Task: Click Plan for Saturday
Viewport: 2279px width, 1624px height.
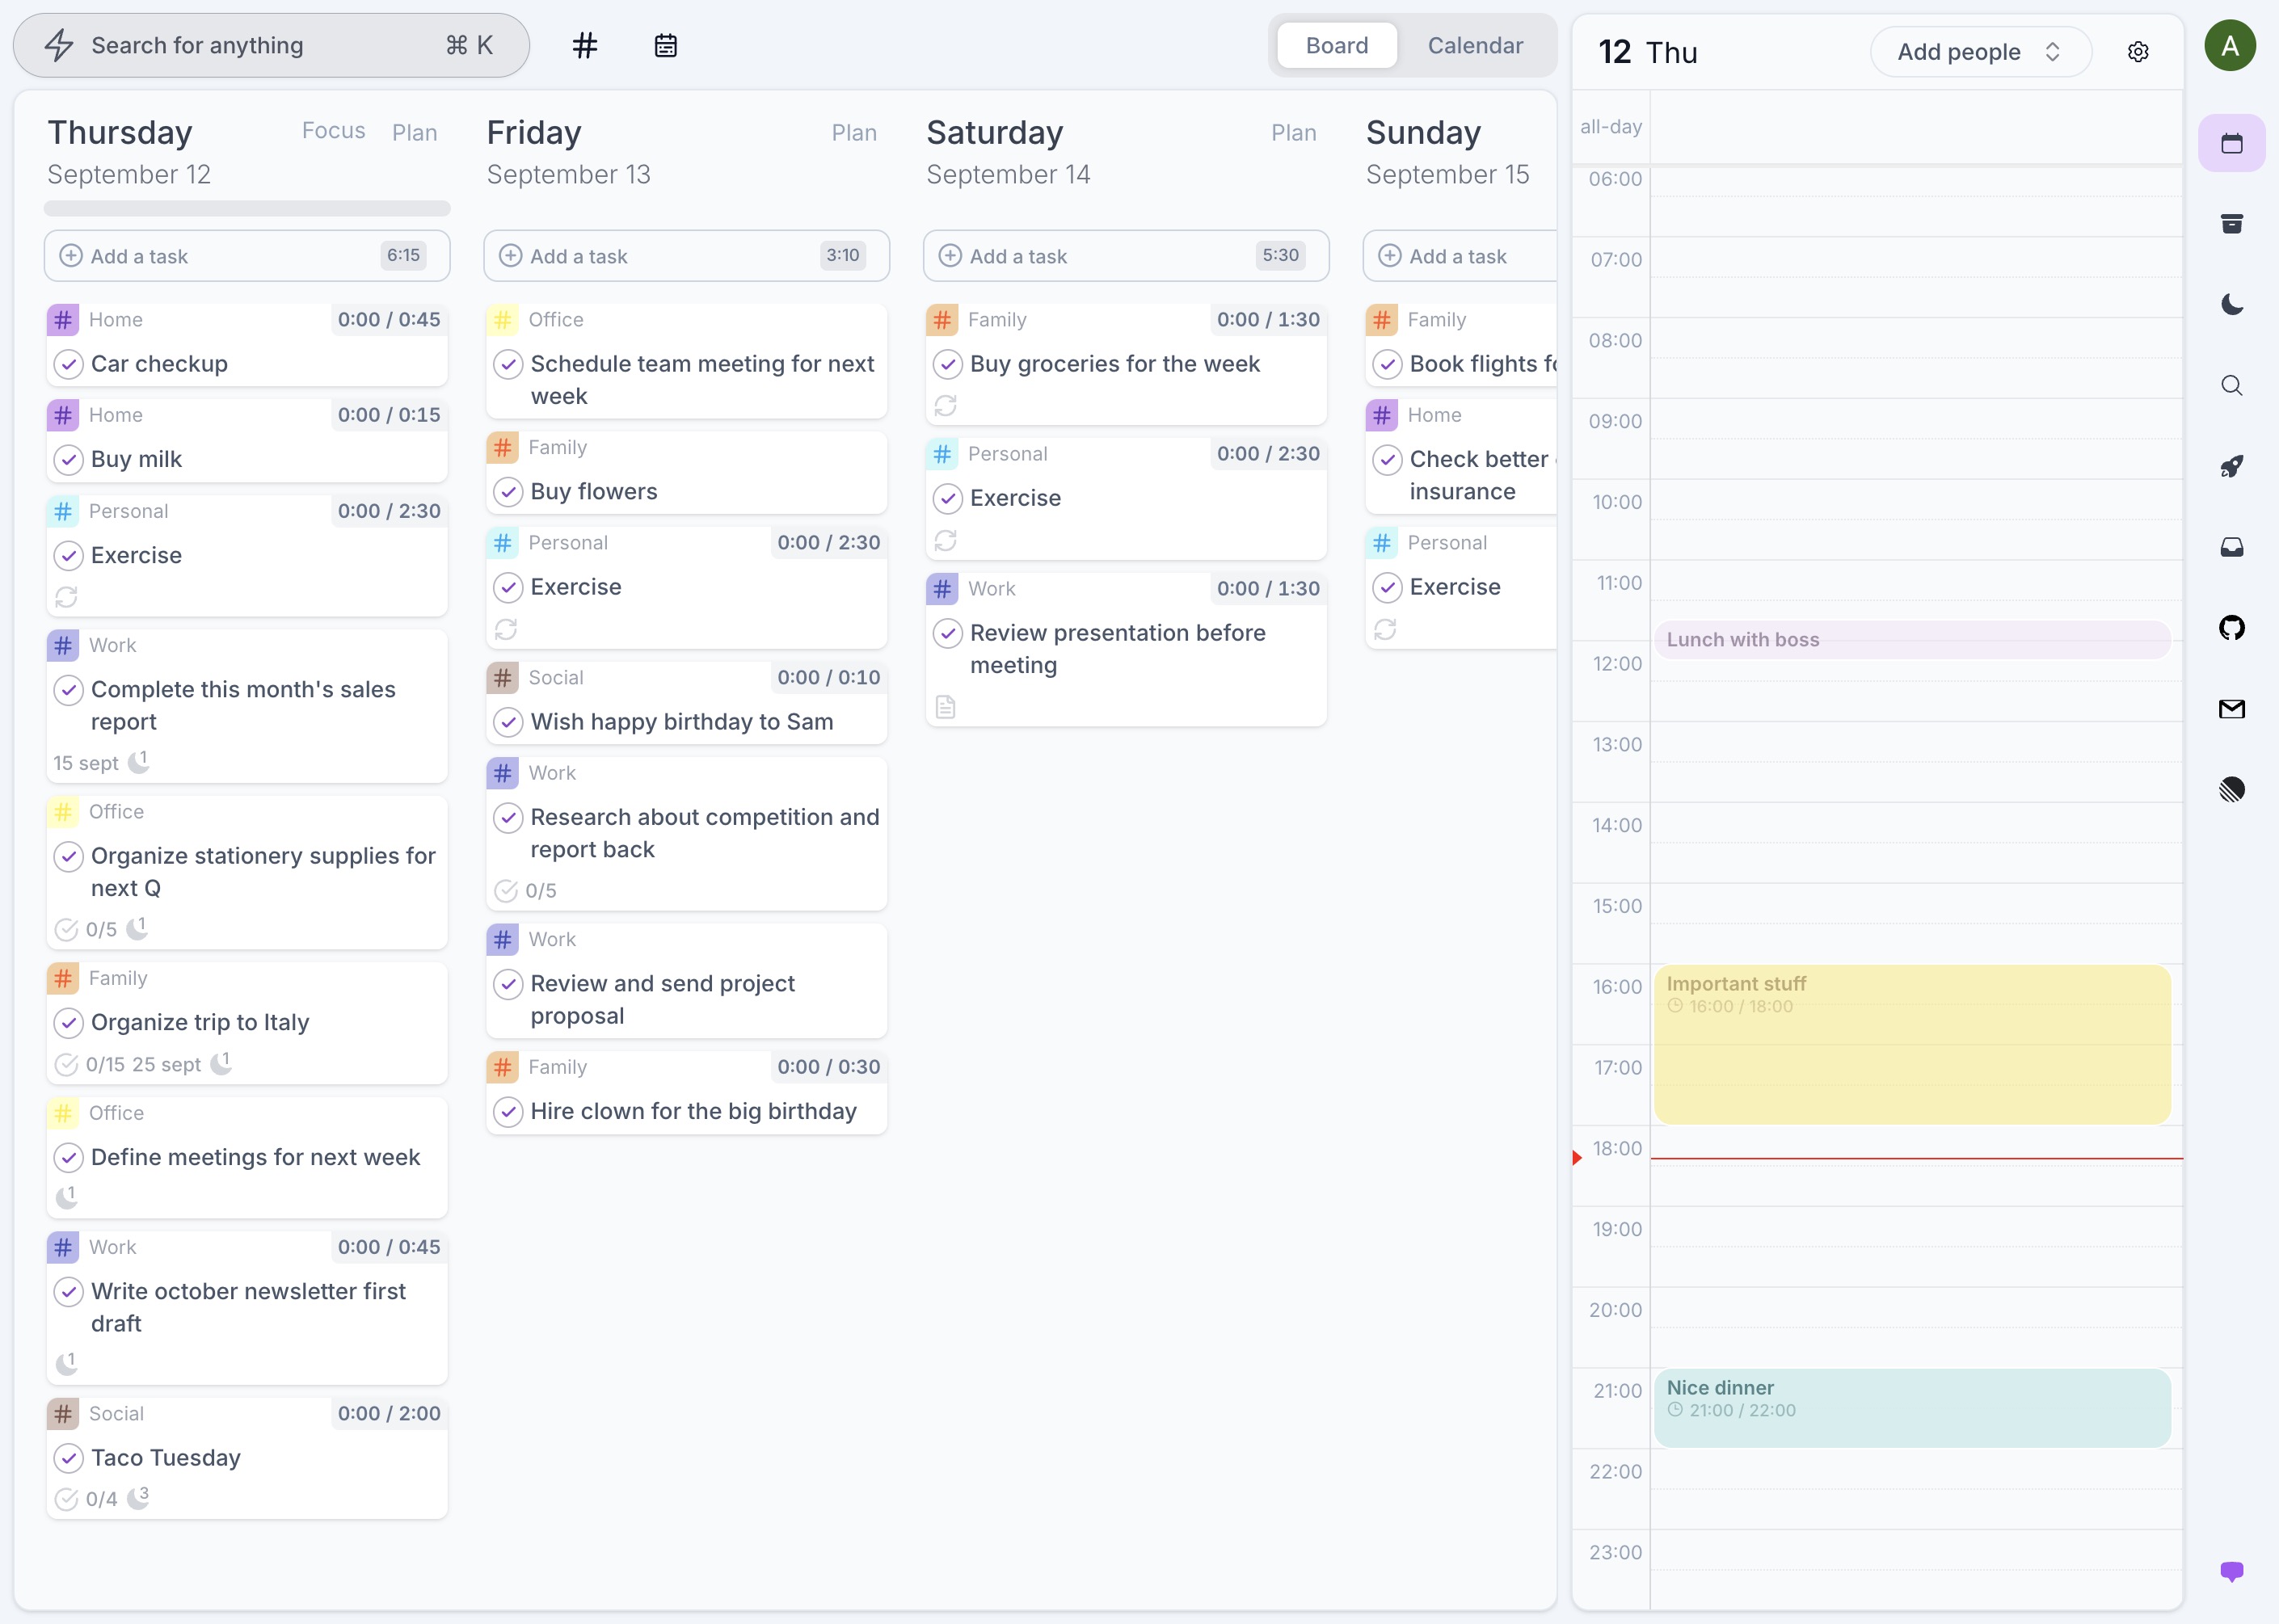Action: click(1294, 133)
